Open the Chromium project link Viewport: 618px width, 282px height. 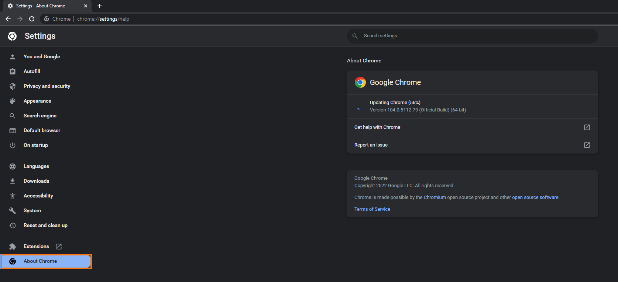435,197
